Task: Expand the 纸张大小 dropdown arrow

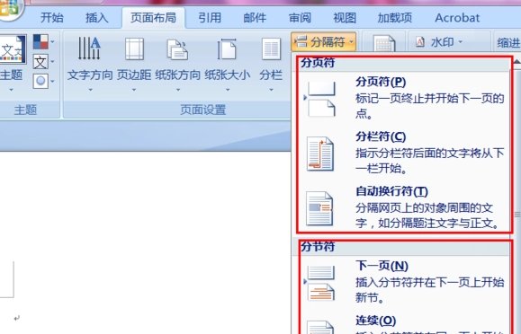Action: coord(228,90)
